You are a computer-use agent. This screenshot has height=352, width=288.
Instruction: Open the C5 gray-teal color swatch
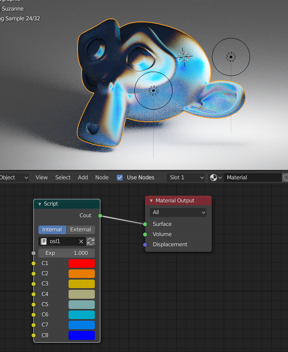pos(82,305)
